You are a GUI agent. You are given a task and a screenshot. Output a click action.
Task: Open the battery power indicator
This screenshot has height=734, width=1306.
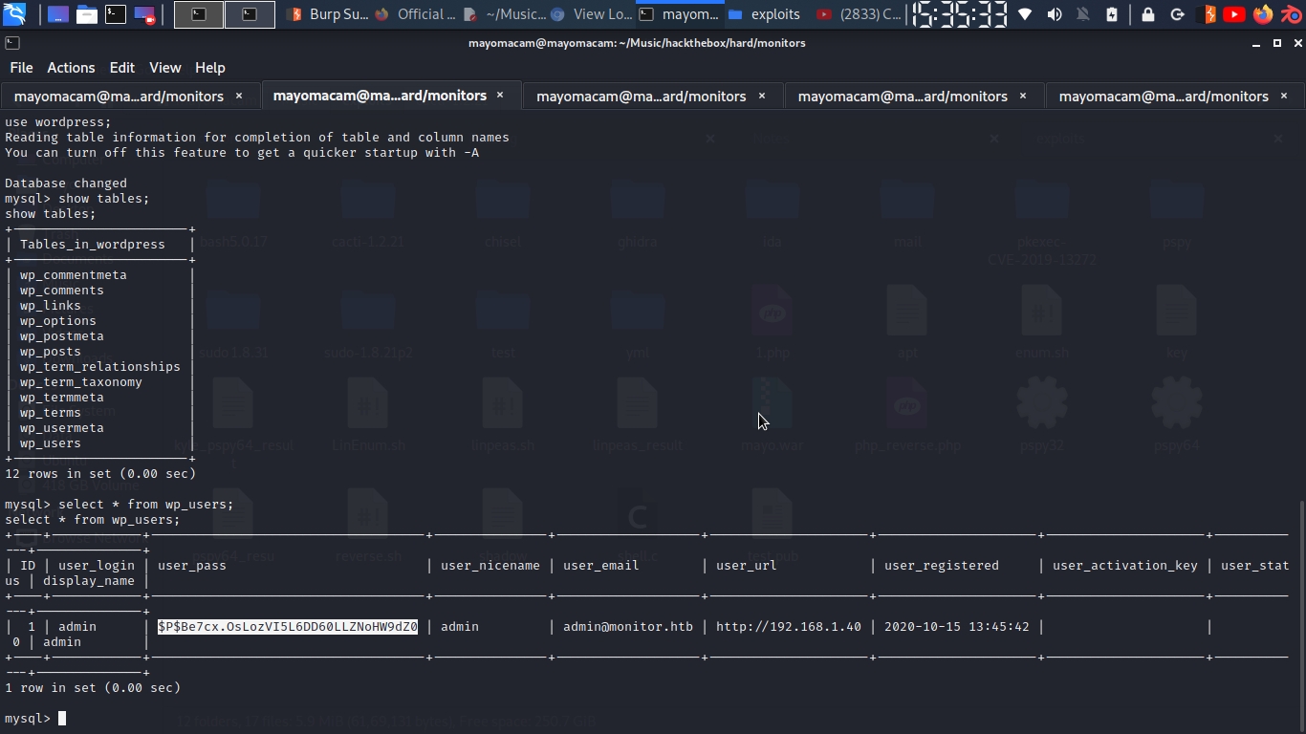pos(1112,14)
